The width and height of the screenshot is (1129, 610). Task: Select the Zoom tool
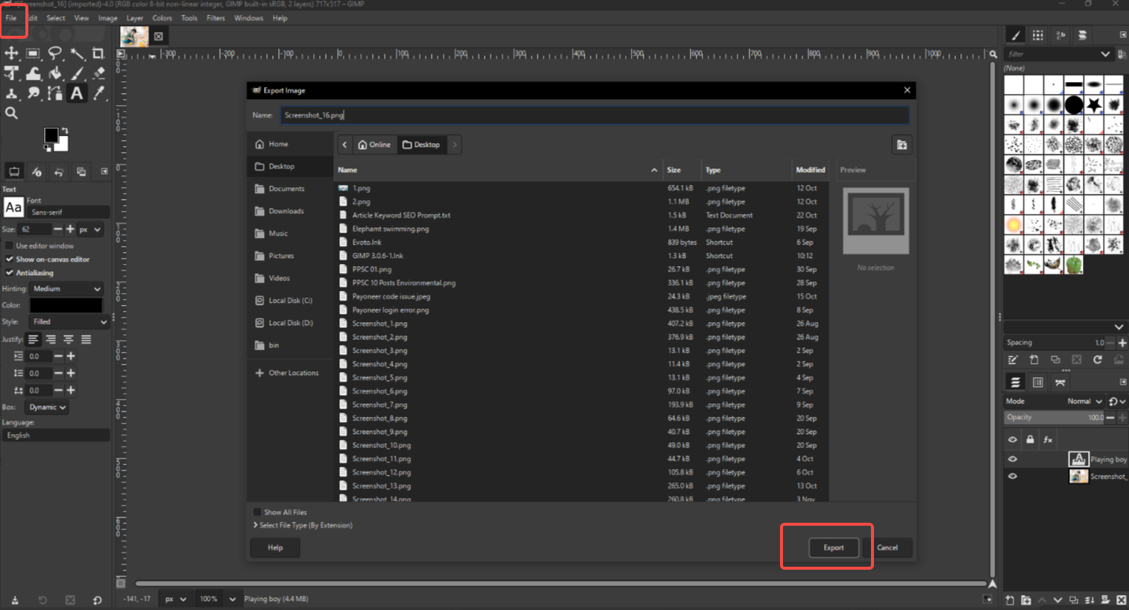click(11, 113)
